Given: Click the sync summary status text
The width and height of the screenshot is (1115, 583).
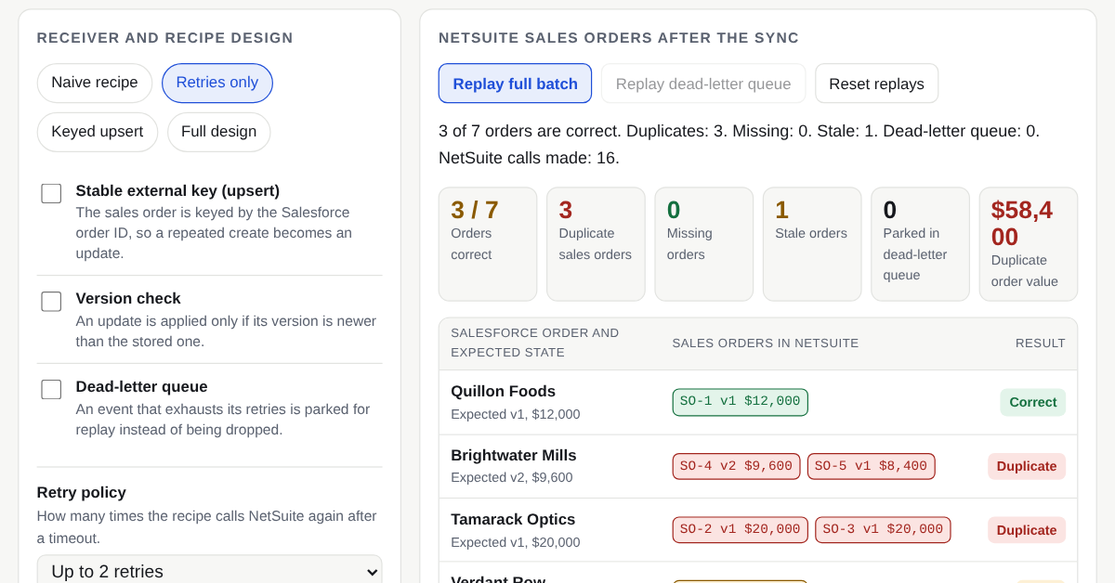Looking at the screenshot, I should [740, 145].
